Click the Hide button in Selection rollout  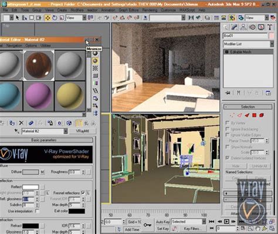236,166
